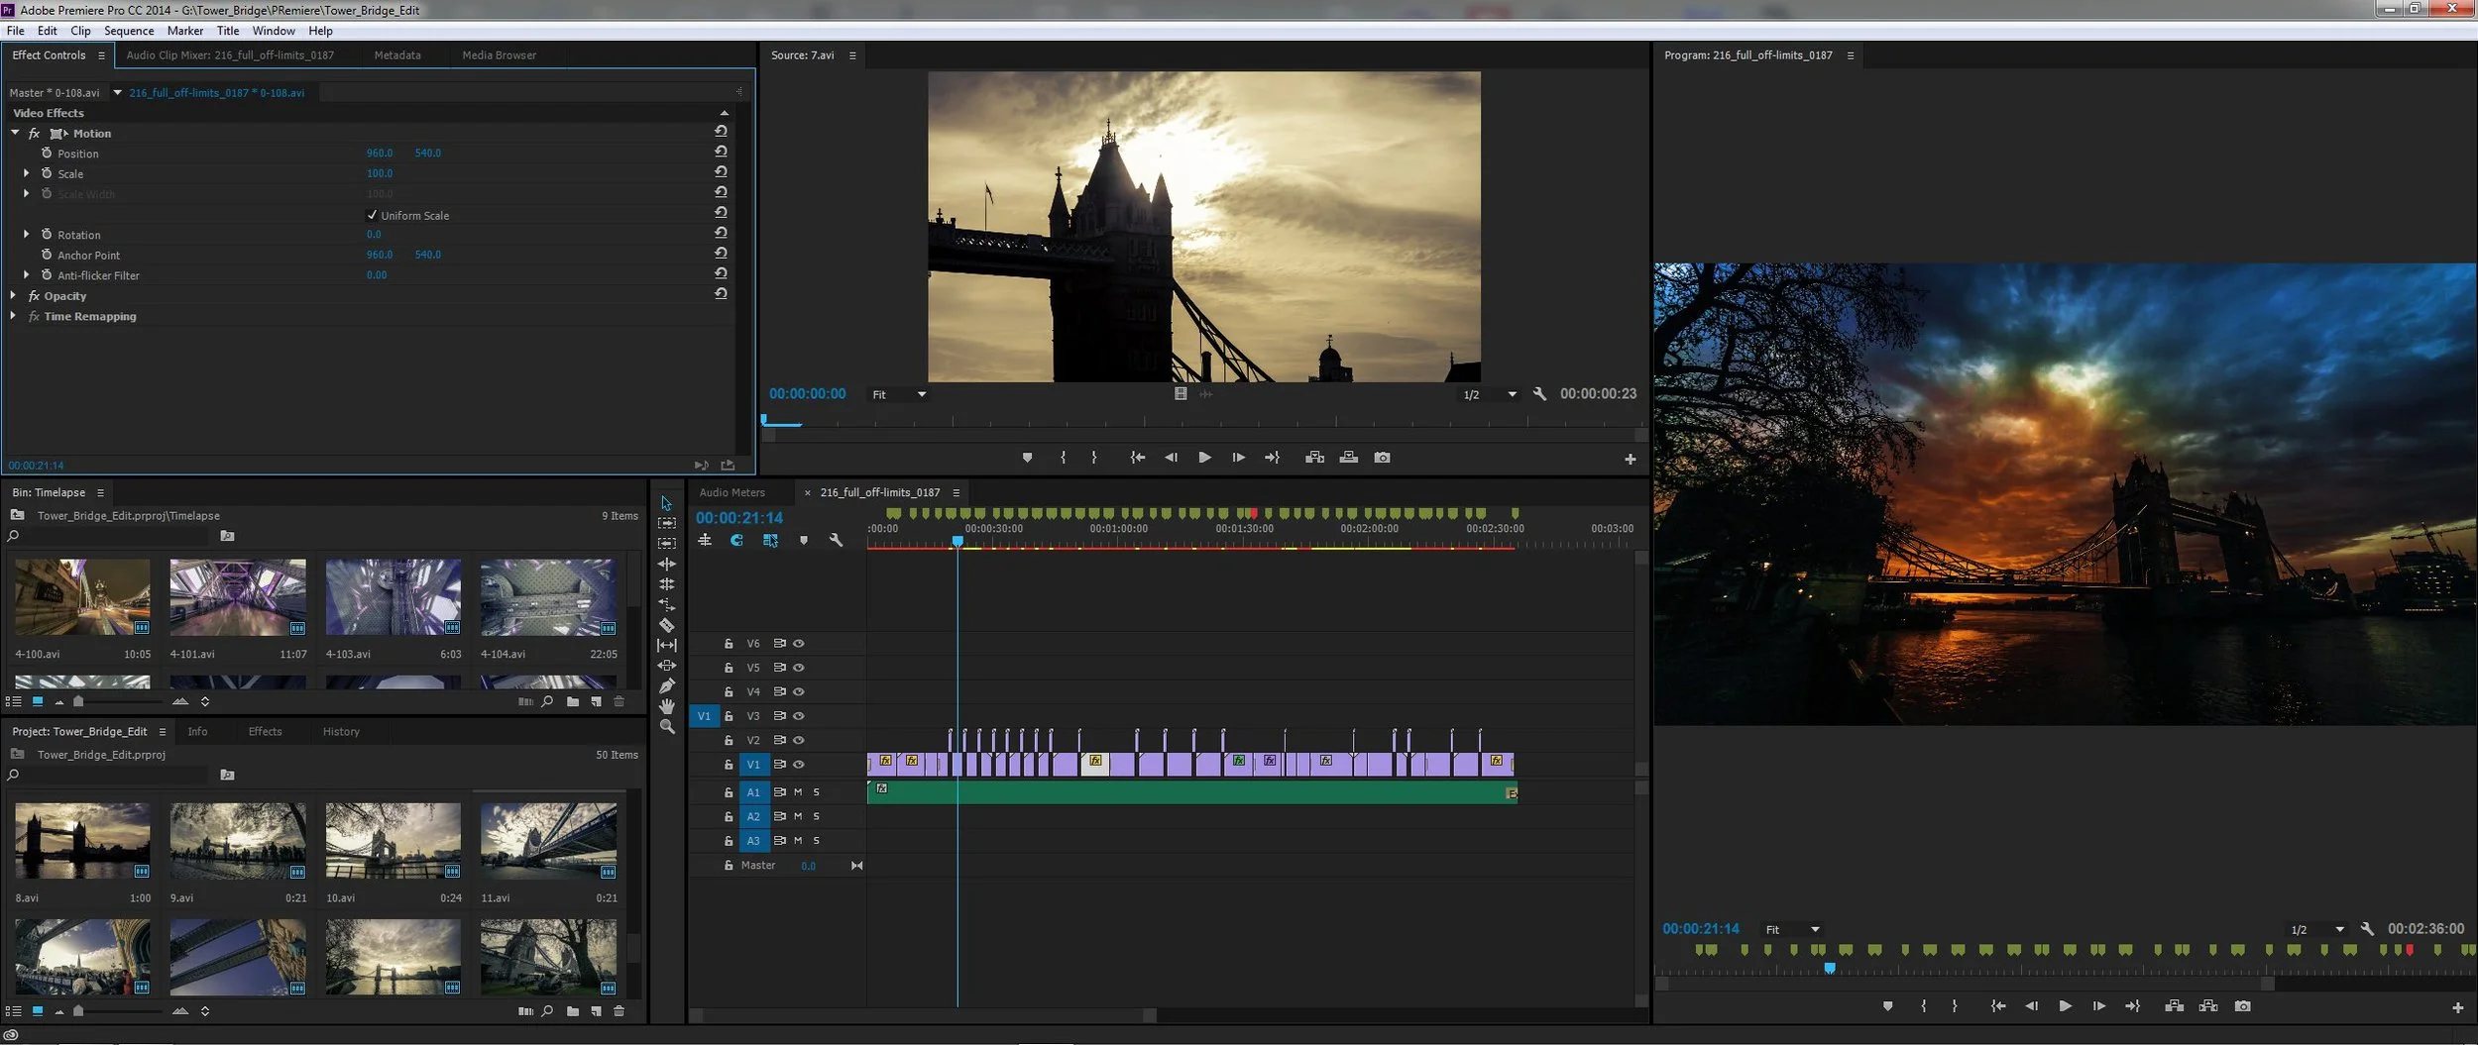The image size is (2478, 1045).
Task: Toggle V1 source patching indicator
Action: coord(704,716)
